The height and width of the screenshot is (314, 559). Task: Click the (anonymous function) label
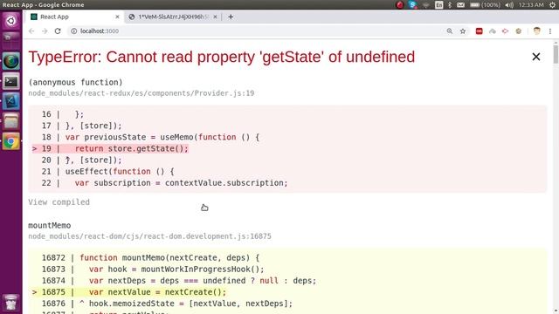click(75, 82)
